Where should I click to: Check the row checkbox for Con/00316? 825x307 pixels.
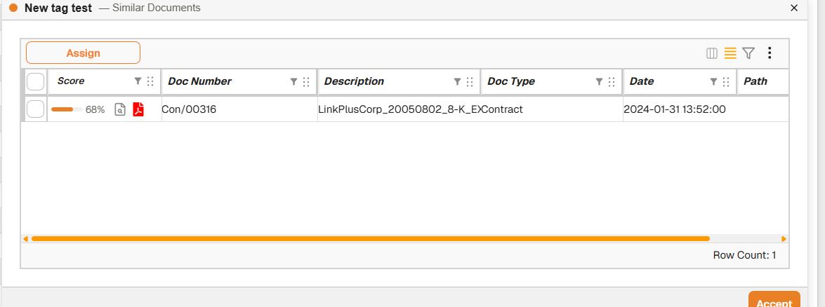pos(35,109)
